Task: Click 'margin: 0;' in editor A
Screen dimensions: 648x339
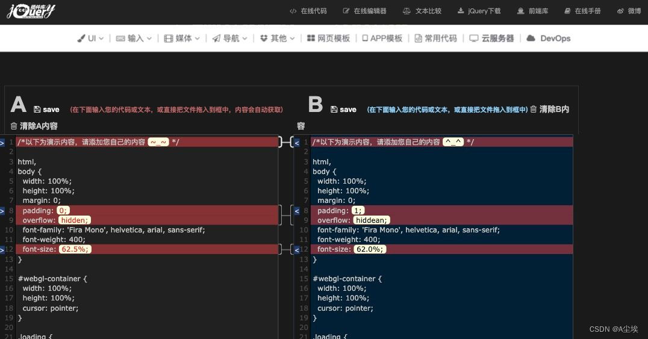Action: pos(42,201)
